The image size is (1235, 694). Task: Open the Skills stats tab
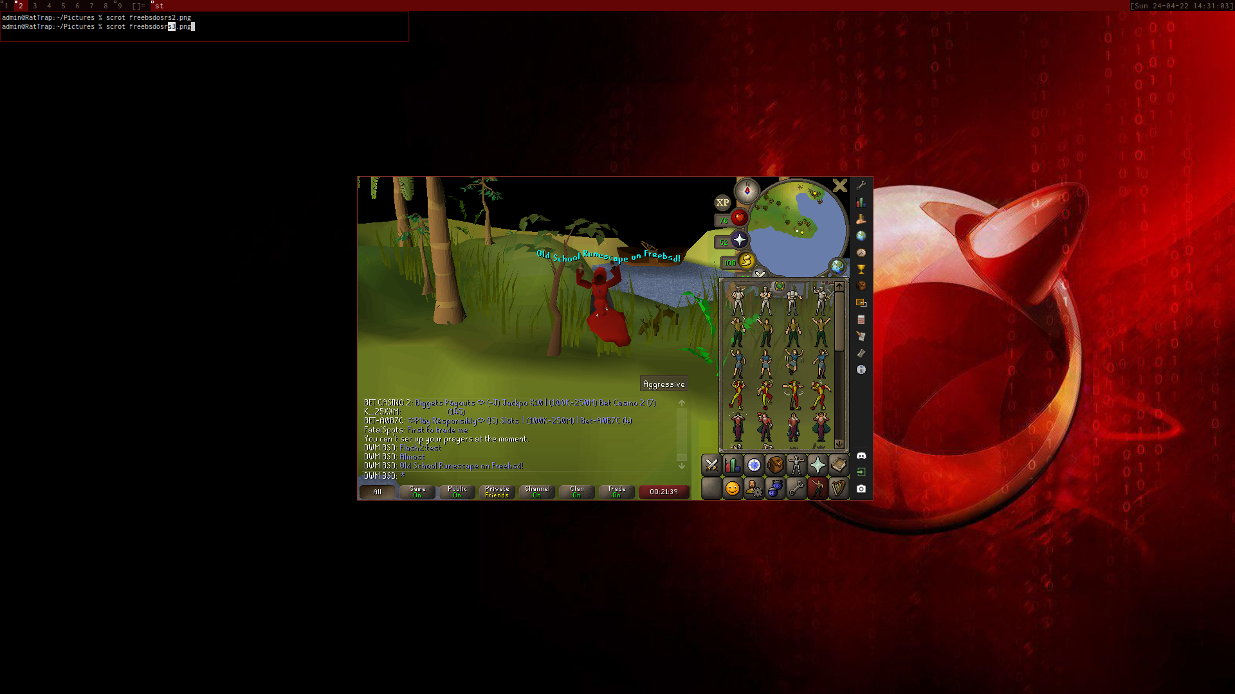(x=733, y=465)
